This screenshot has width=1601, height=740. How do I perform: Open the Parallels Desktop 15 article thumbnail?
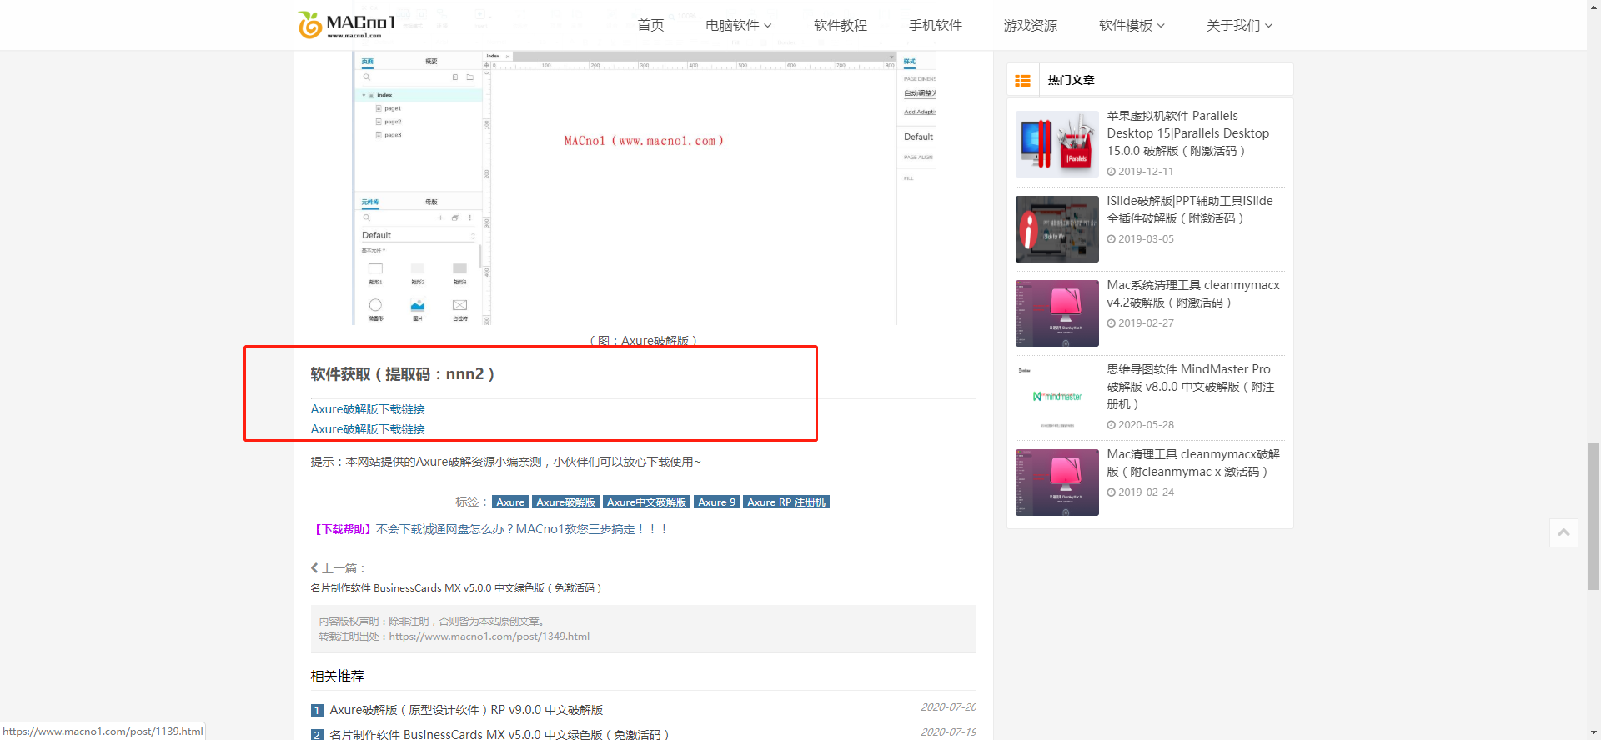[x=1056, y=144]
